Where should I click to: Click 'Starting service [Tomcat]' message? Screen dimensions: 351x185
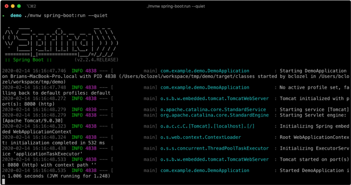tap(314, 110)
